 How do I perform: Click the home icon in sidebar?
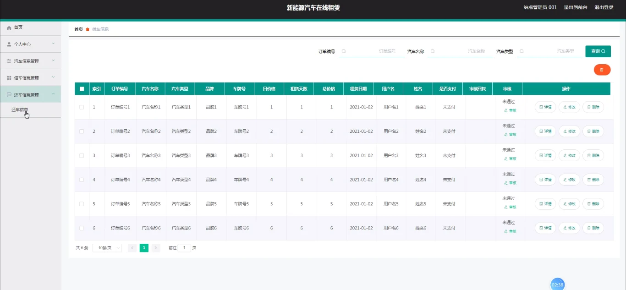pos(9,27)
